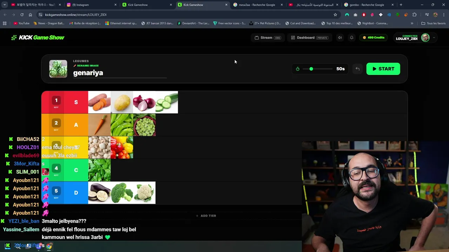
Task: Click key 5 badge in D tier
Action: [x=56, y=191]
